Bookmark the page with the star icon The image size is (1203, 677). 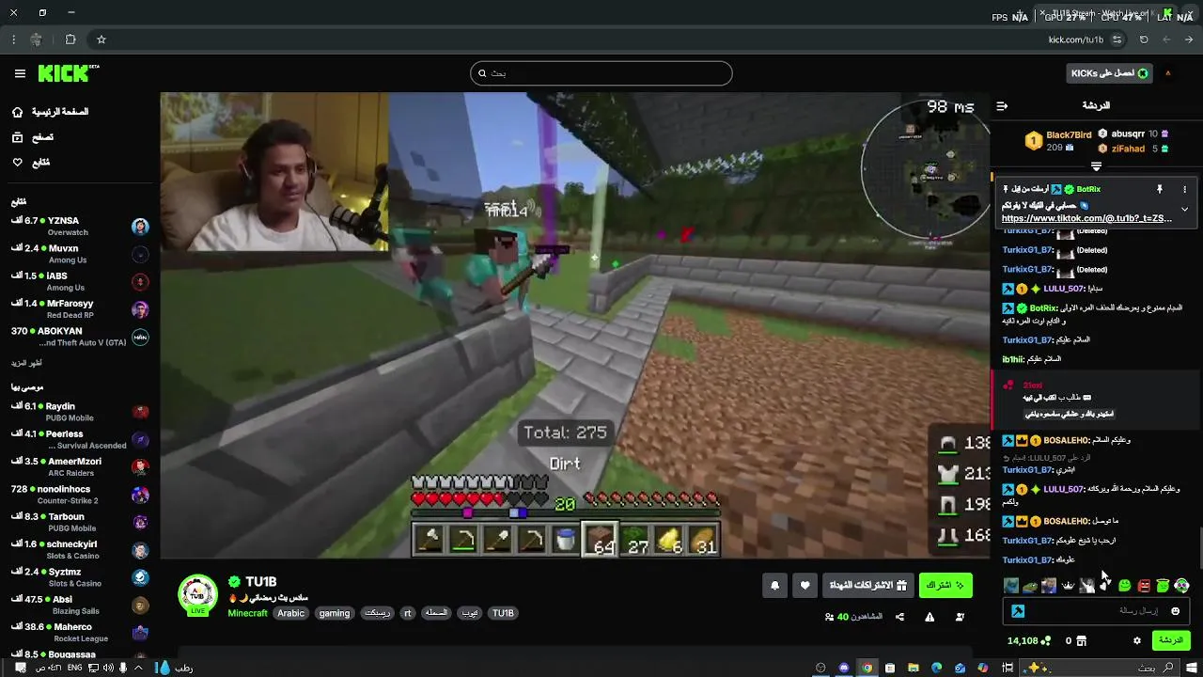pos(102,39)
